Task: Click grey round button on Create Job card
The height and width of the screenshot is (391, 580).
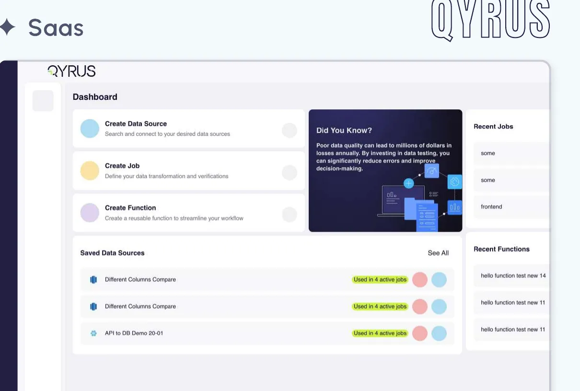Action: pyautogui.click(x=290, y=173)
